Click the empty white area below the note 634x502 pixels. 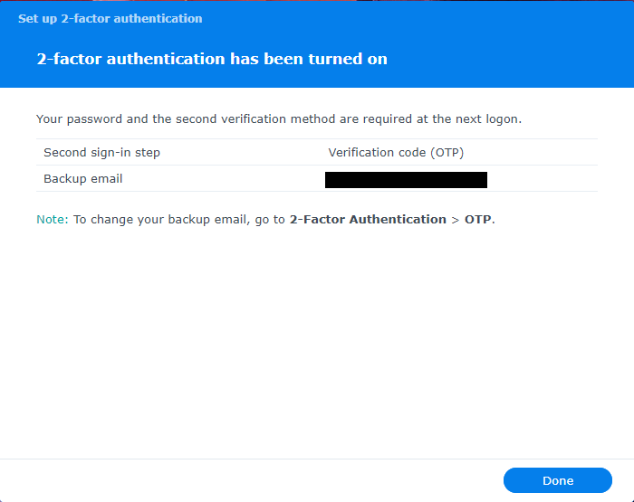coord(317,344)
